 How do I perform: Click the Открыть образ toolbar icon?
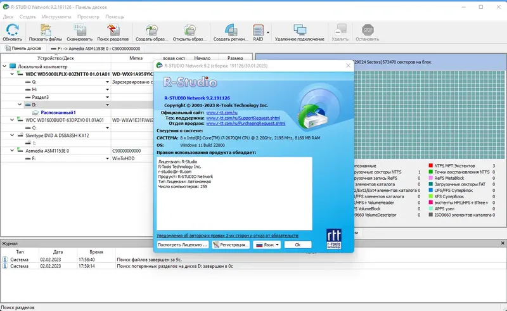click(x=189, y=30)
